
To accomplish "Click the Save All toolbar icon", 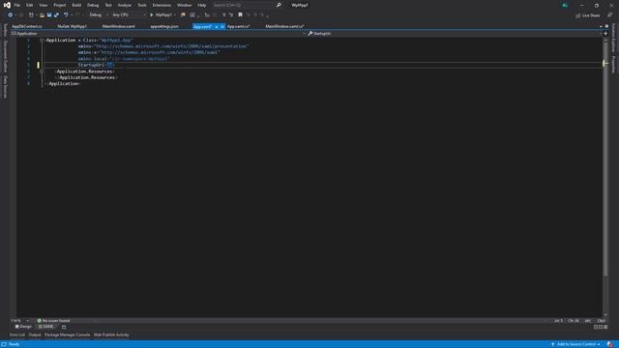I will tap(56, 15).
